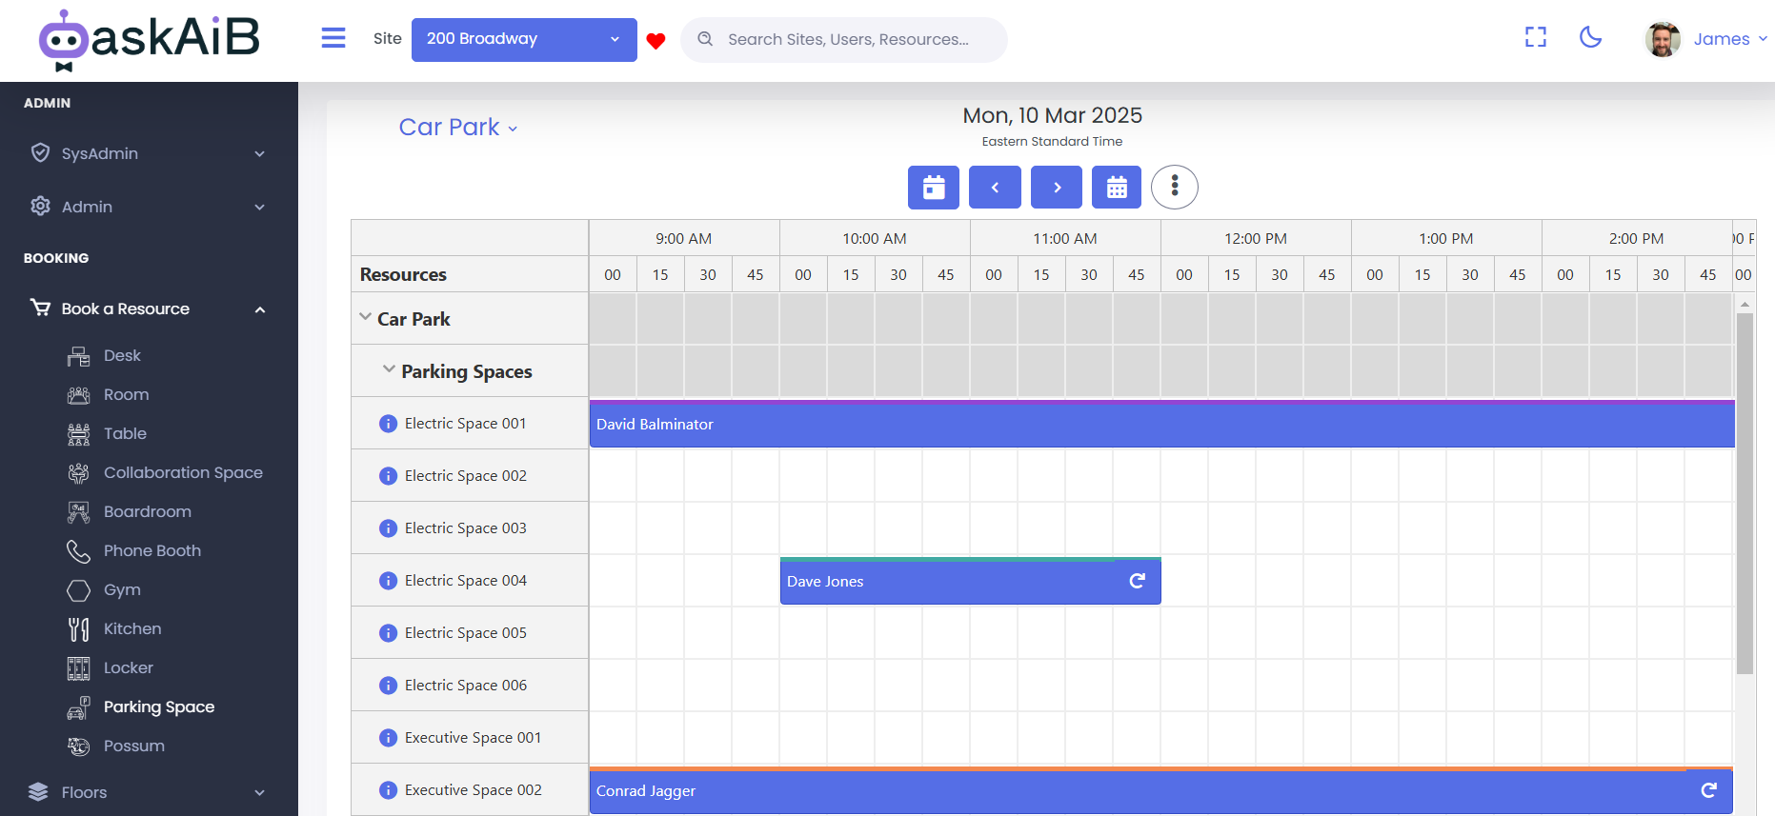1775x816 pixels.
Task: Open the date picker grid calendar button
Action: pos(1117,188)
